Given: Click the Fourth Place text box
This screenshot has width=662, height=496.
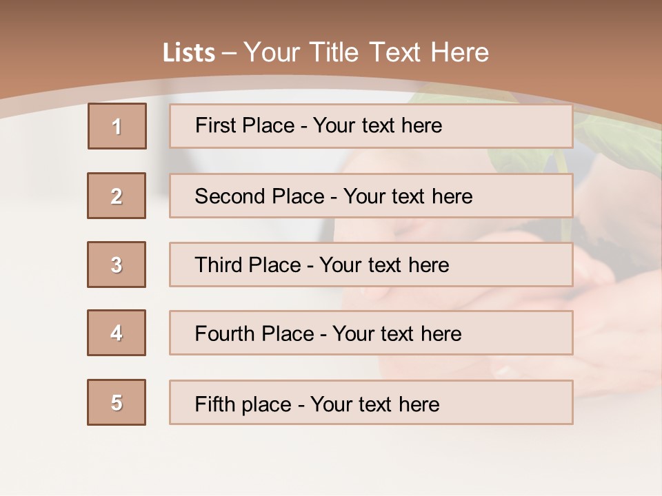Looking at the screenshot, I should (371, 333).
